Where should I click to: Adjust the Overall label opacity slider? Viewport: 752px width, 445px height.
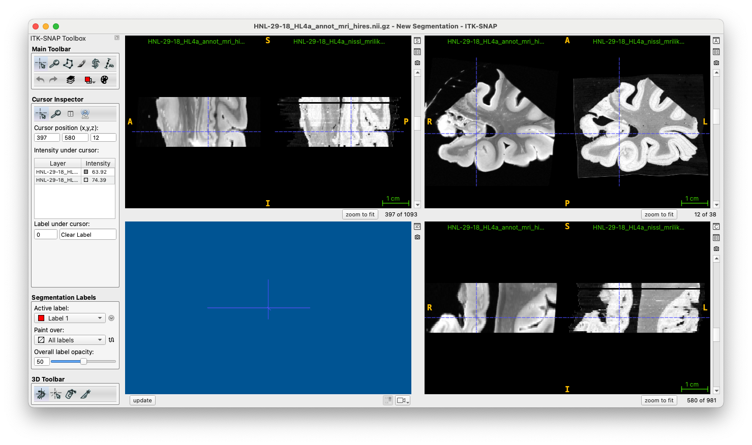pyautogui.click(x=83, y=362)
